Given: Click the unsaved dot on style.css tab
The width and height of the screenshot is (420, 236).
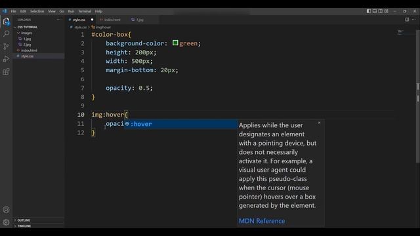Looking at the screenshot, I should (92, 20).
